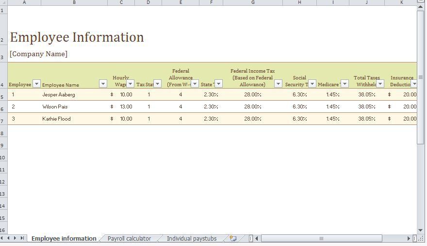Open the Medicare filter dropdown
The image size is (427, 246).
(x=345, y=84)
